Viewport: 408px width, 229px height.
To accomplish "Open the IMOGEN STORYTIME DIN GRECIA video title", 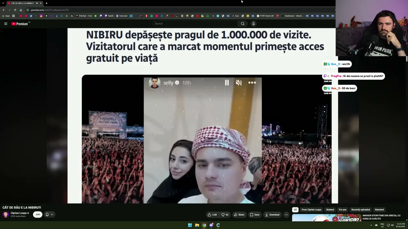I will 382,217.
